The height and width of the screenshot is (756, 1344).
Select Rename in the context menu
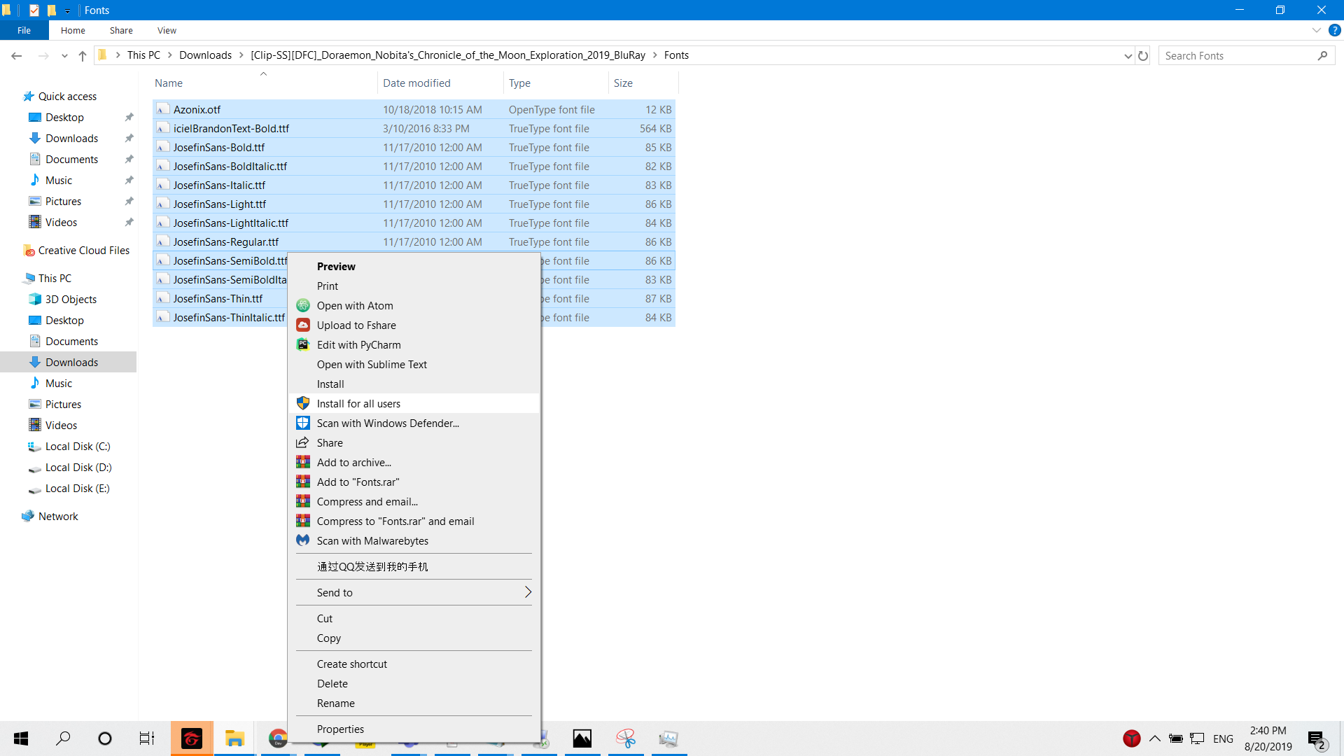414,703
